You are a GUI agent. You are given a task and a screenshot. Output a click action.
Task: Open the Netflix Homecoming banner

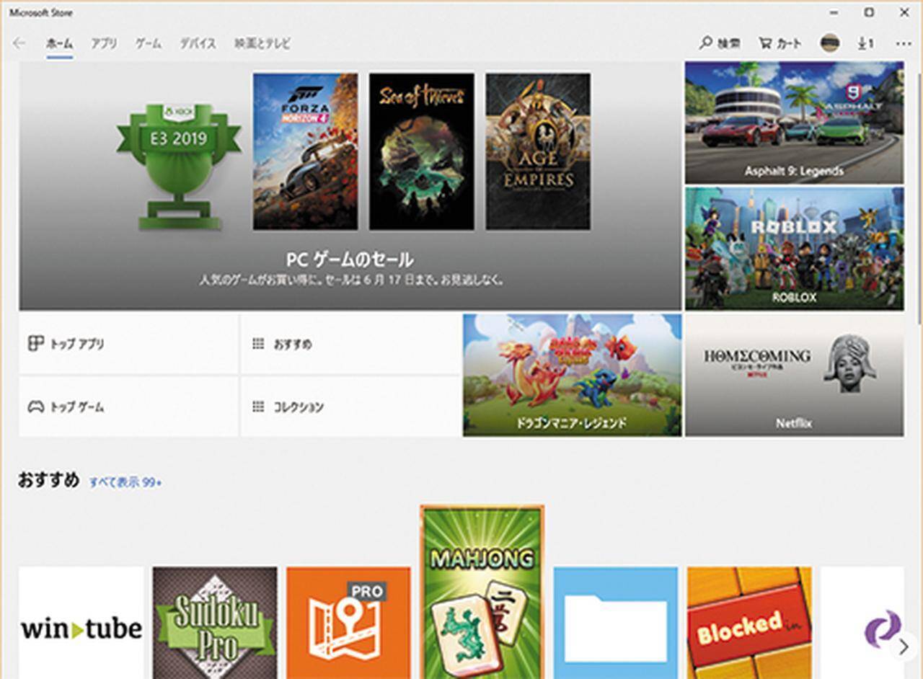click(x=794, y=375)
